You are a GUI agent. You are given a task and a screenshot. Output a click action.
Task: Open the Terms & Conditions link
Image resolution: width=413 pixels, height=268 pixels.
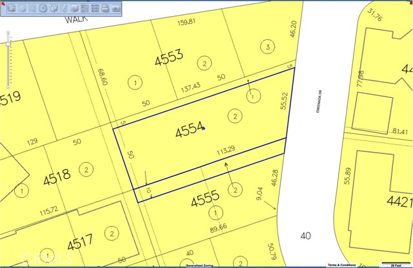(x=342, y=265)
